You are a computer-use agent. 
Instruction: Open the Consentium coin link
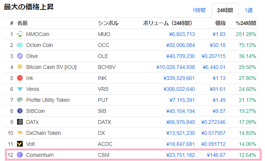coord(40,155)
